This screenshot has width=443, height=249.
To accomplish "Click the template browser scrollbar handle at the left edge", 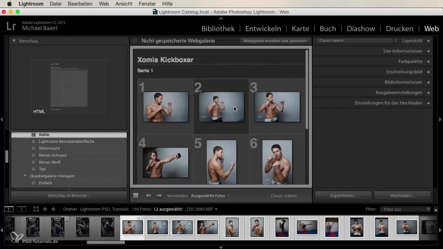I will 6,157.
